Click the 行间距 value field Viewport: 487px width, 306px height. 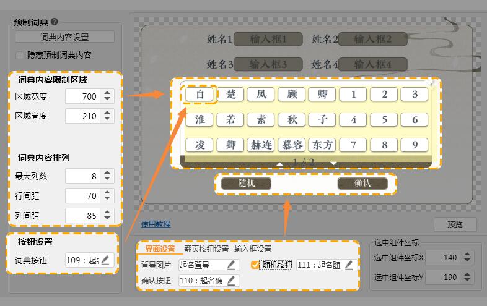click(82, 196)
